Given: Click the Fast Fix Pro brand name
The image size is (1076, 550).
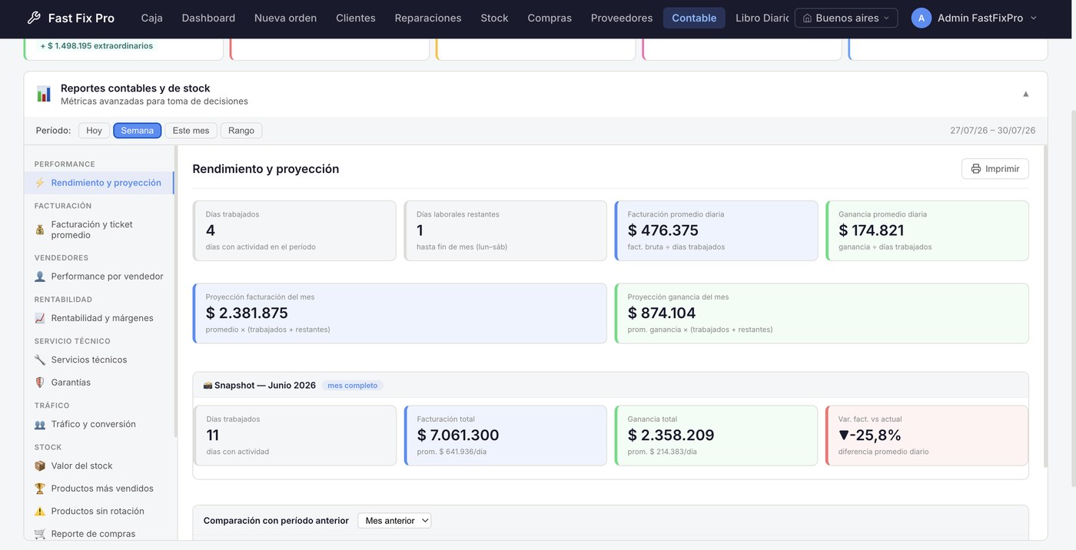Looking at the screenshot, I should [81, 18].
